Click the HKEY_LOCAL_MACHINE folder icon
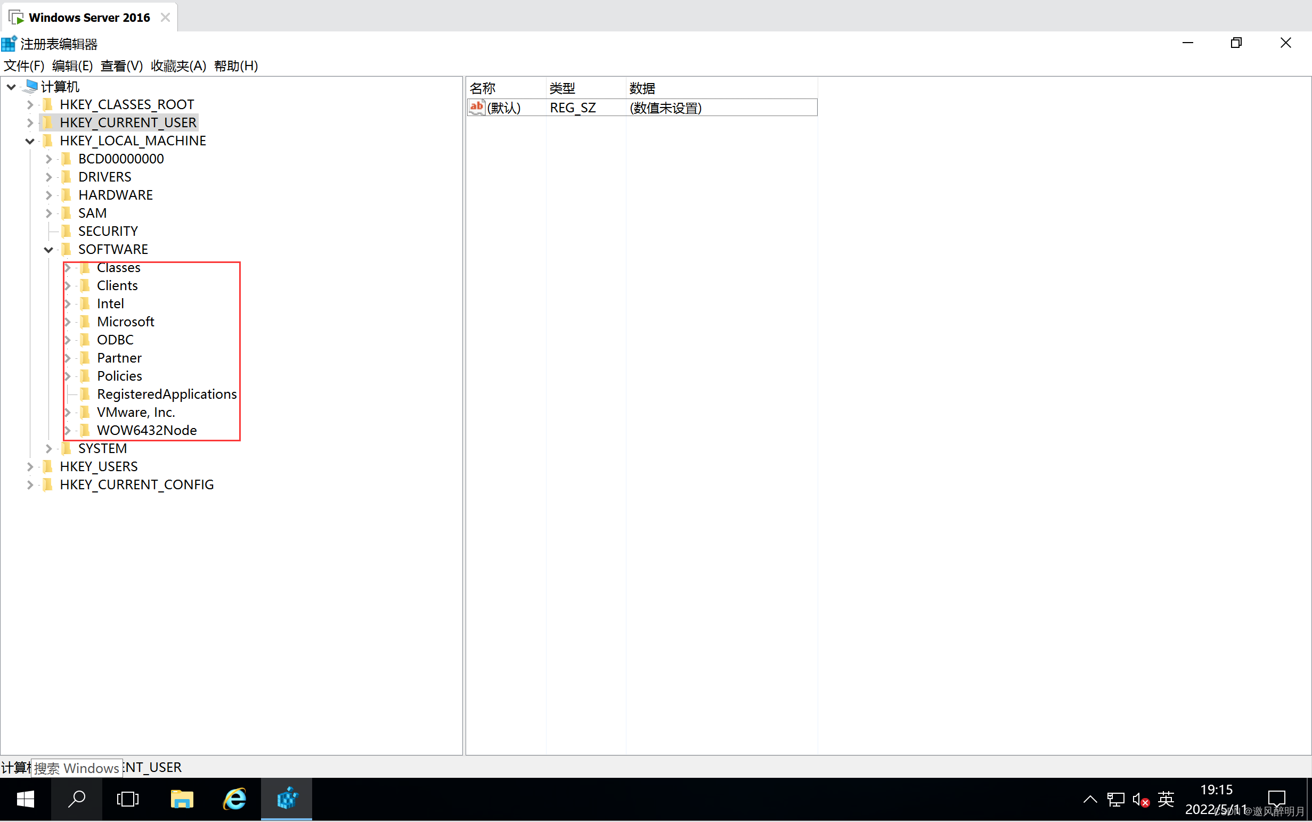Screen dimensions: 1312x822 (x=48, y=141)
